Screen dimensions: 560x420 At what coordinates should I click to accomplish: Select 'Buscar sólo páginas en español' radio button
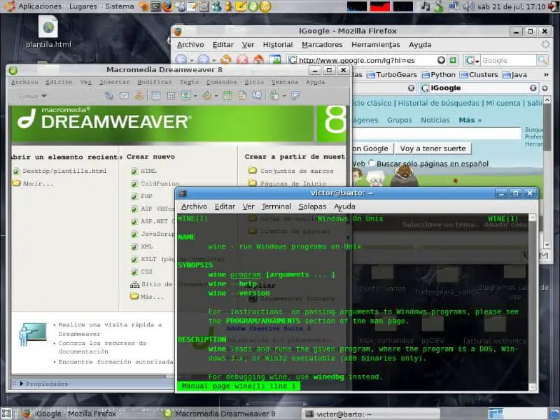372,163
